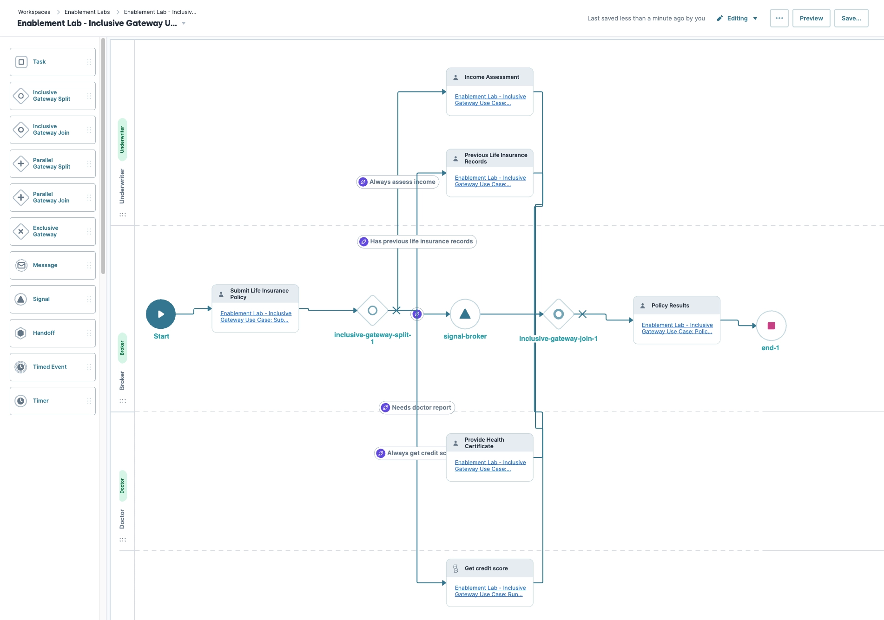
Task: Click the Preview button
Action: (x=811, y=18)
